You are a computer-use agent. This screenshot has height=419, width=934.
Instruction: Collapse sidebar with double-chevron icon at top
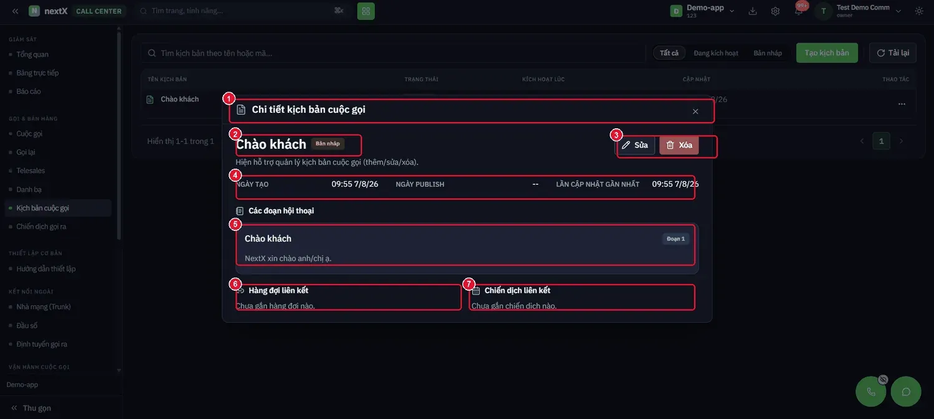[x=15, y=11]
